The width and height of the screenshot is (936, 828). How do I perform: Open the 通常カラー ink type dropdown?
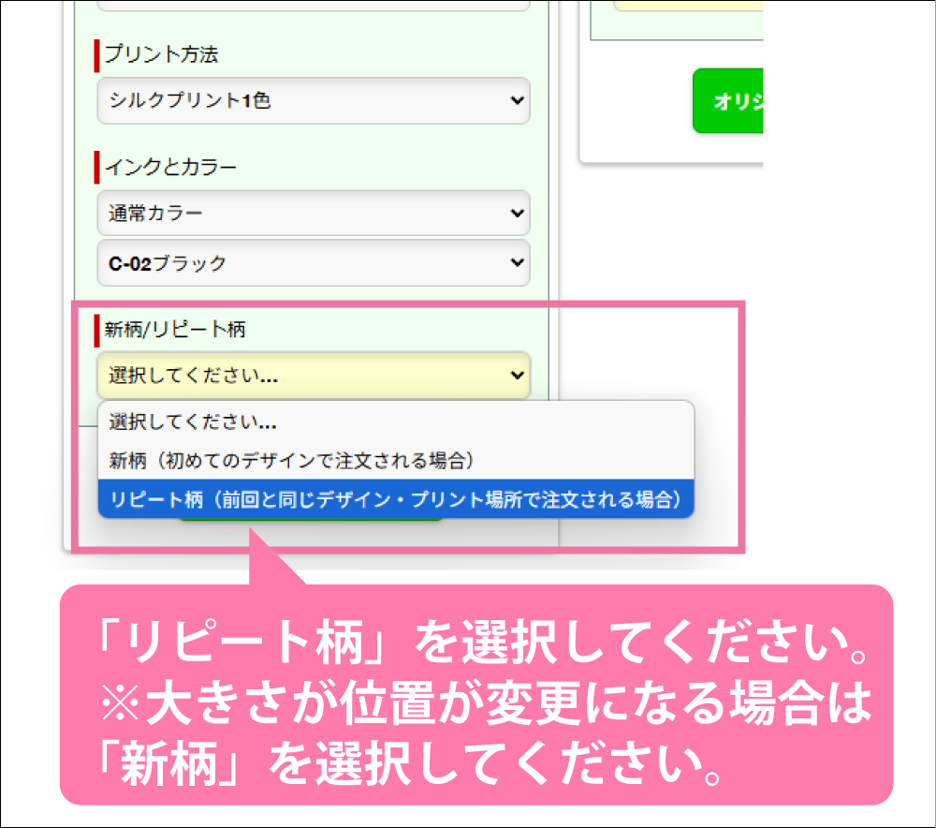pos(314,214)
